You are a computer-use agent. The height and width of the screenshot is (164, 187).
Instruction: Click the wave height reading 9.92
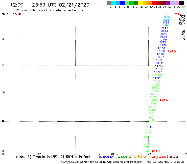click(166, 22)
